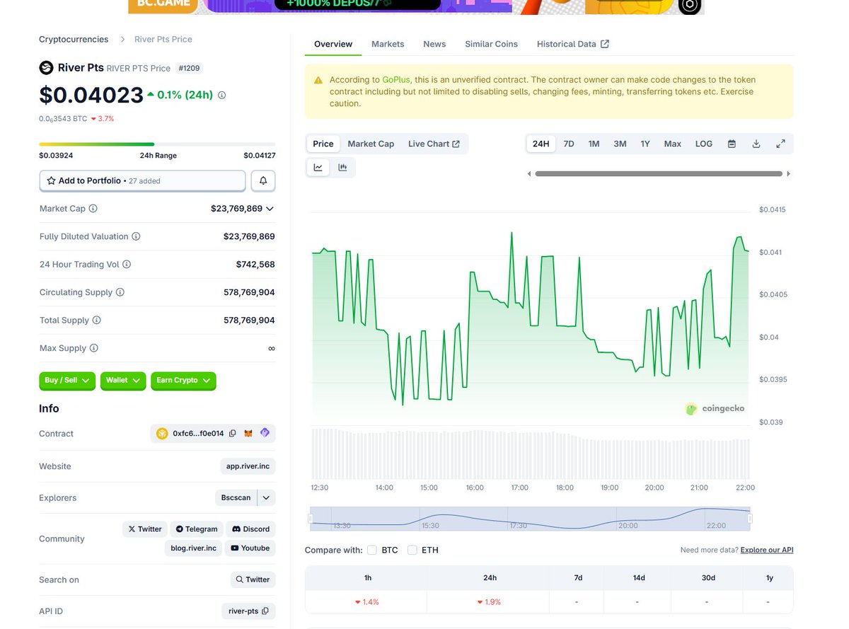Image resolution: width=849 pixels, height=629 pixels.
Task: Switch to line chart view icon
Action: (318, 168)
